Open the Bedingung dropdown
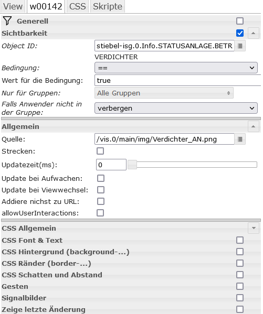Image resolution: width=263 pixels, height=314 pixels. tap(176, 68)
